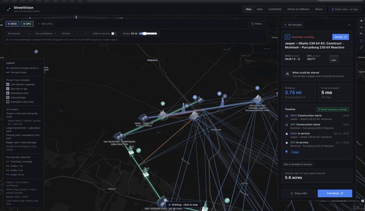Click the rank 1 overlap badge
Viewport: 365px width, 211px height.
click(288, 37)
